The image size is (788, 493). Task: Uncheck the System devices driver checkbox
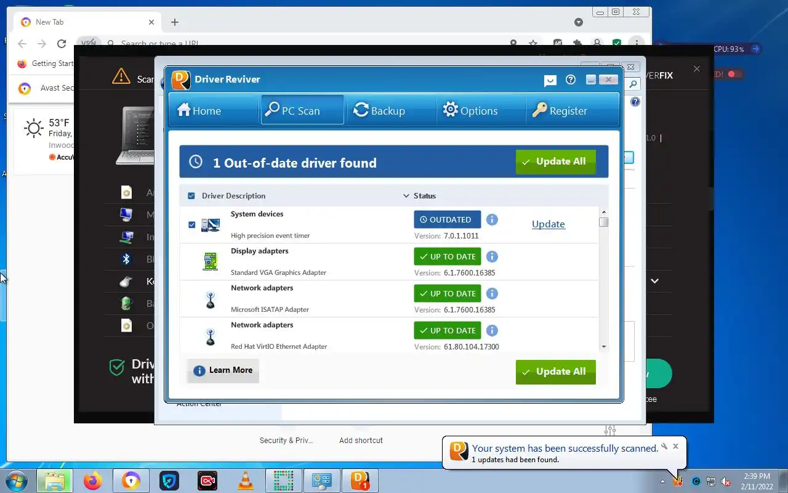point(191,224)
